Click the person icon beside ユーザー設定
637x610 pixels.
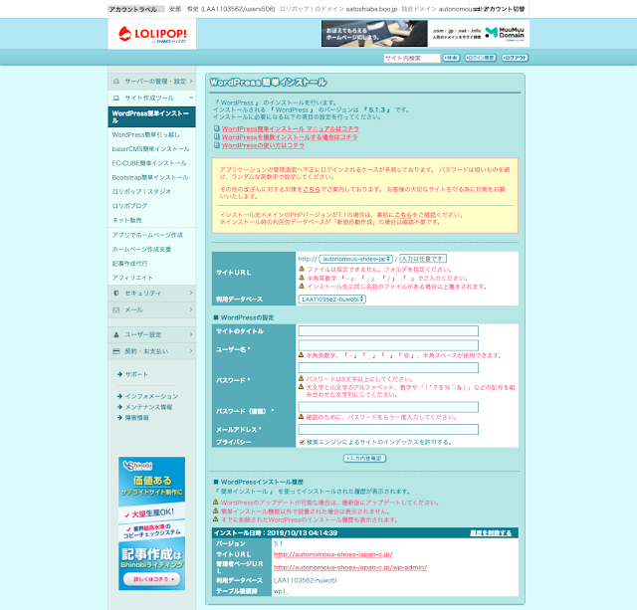click(x=116, y=334)
